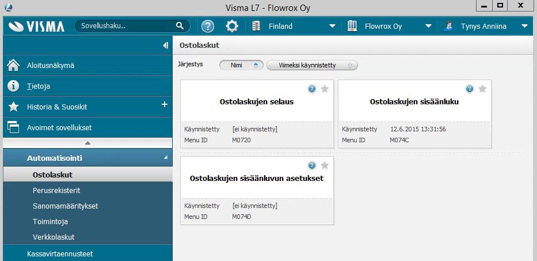Toggle Nimi sort order button
This screenshot has height=261, width=537.
pos(241,65)
